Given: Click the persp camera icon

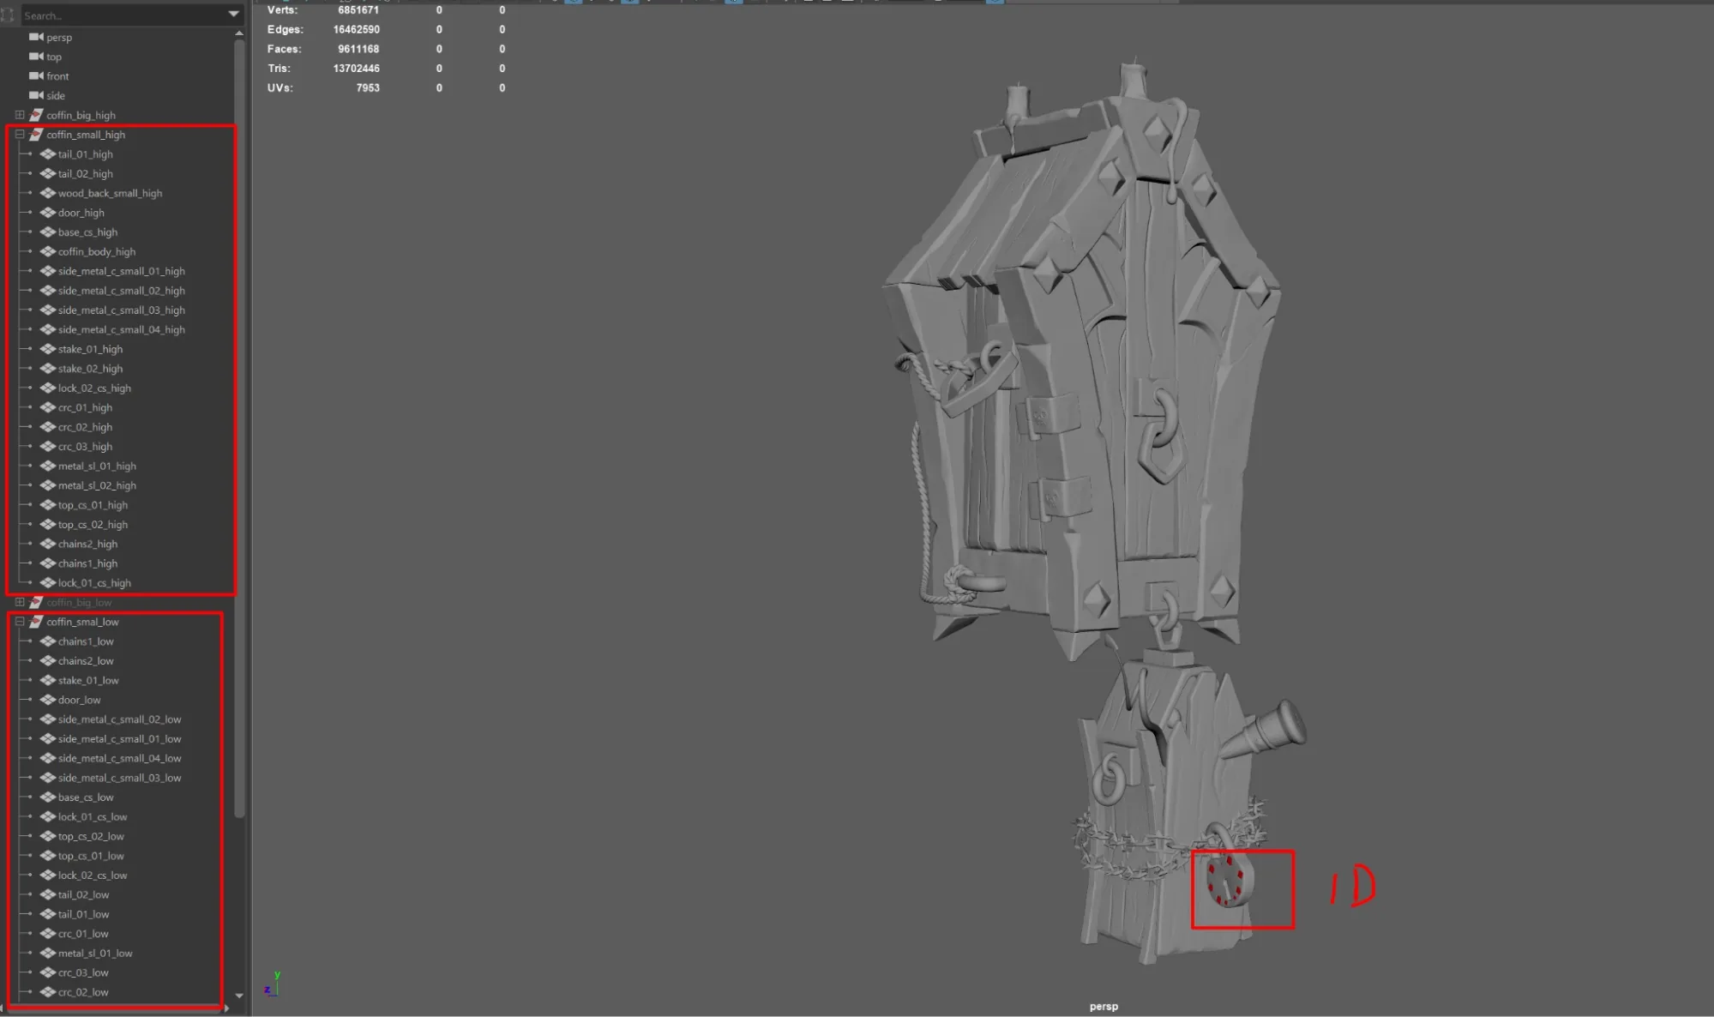Looking at the screenshot, I should (36, 37).
